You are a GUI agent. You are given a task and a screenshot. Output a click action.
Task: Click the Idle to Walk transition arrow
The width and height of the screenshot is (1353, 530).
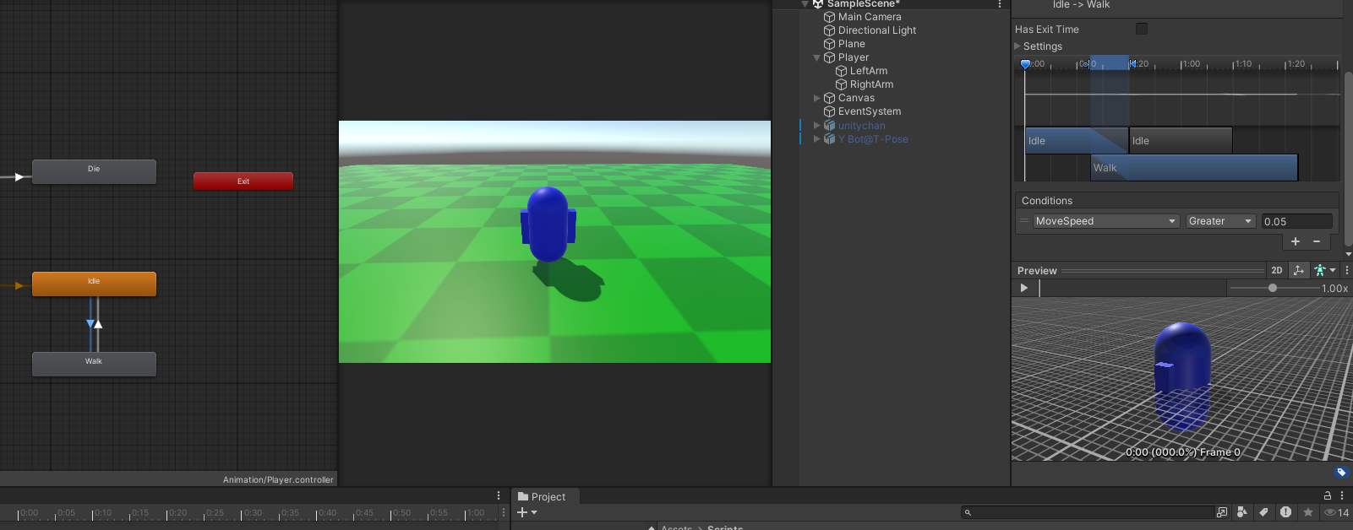[x=90, y=324]
